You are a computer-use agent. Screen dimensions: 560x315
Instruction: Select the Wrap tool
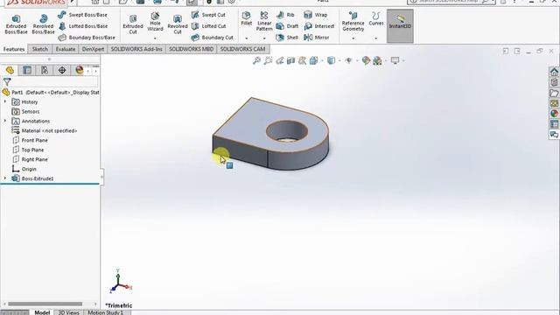click(x=315, y=15)
